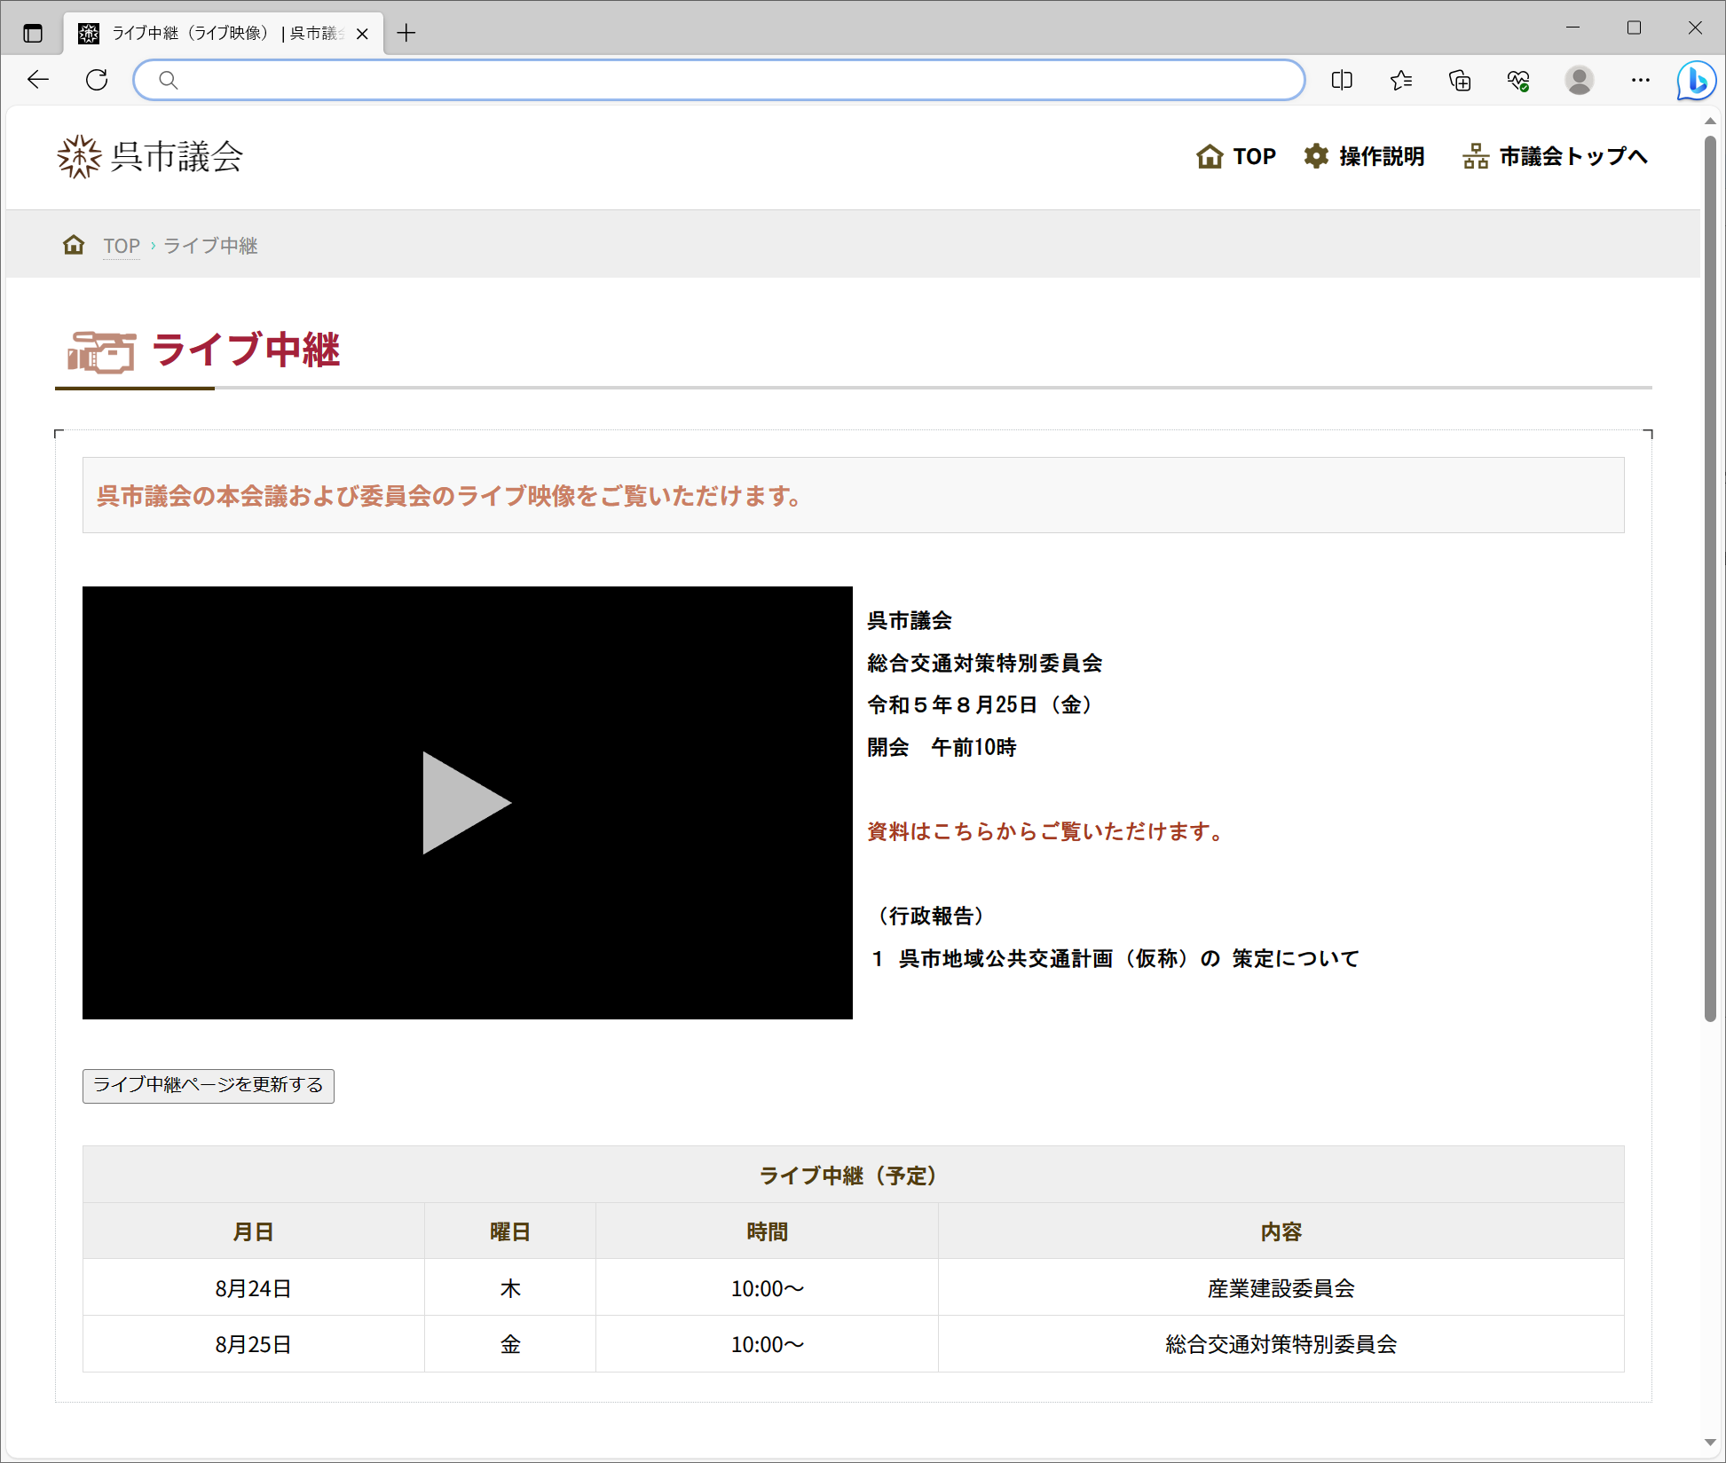This screenshot has width=1726, height=1463.
Task: Click the 呉市議会 site logo icon
Action: 79,157
